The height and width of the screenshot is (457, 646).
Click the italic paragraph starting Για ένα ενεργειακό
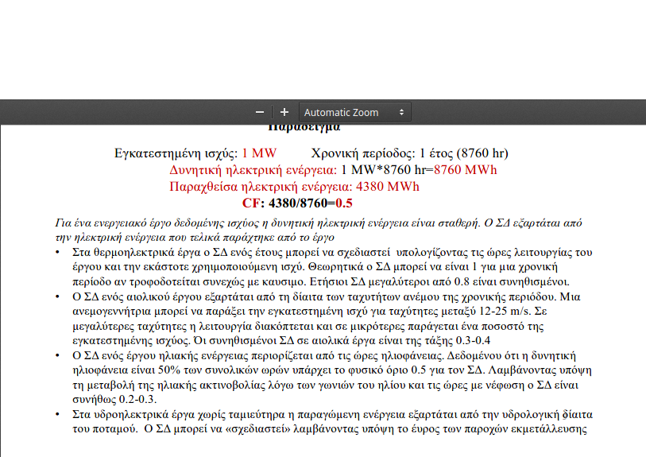(x=318, y=230)
